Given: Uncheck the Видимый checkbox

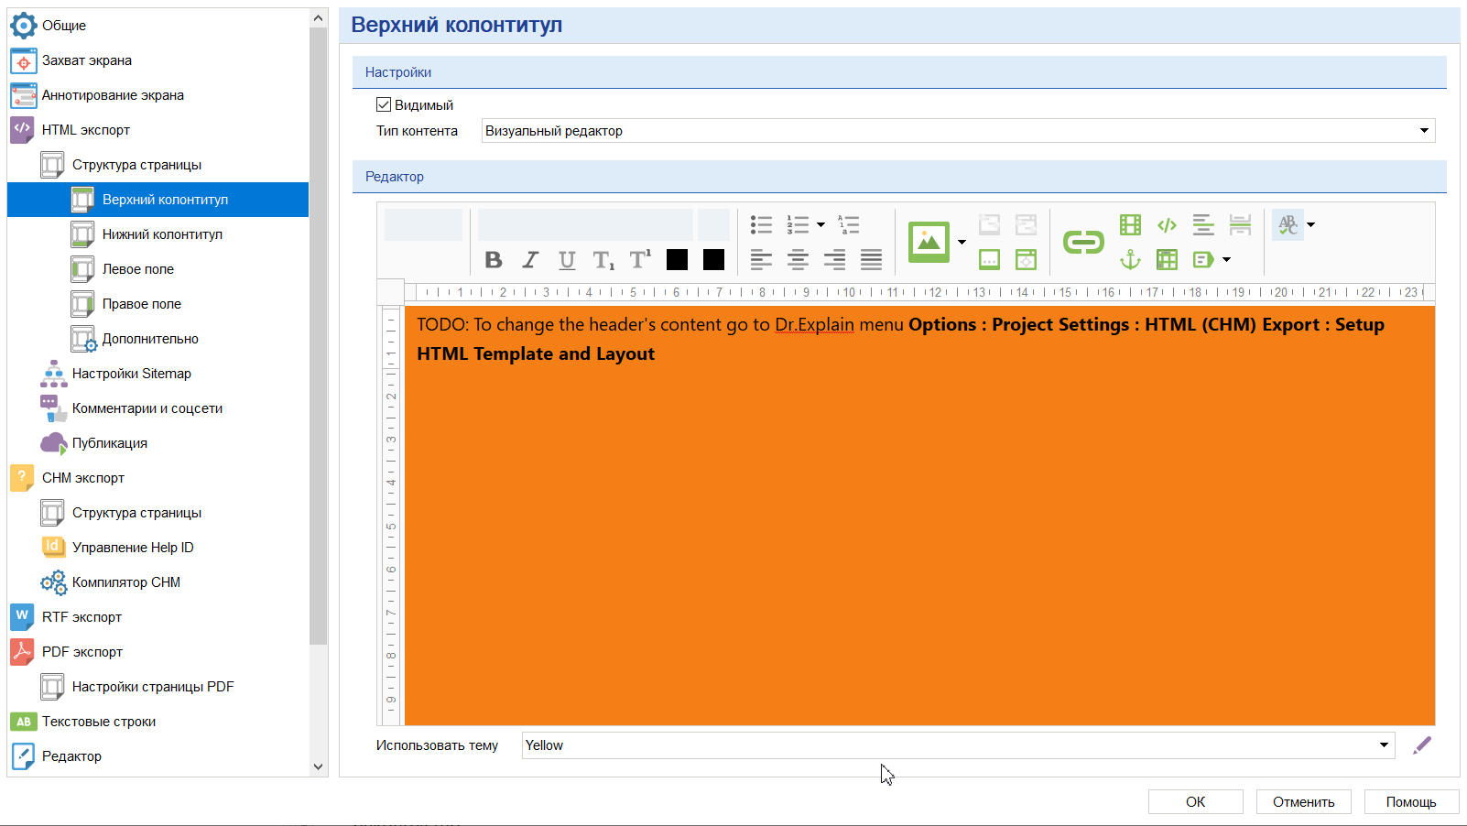Looking at the screenshot, I should [384, 104].
